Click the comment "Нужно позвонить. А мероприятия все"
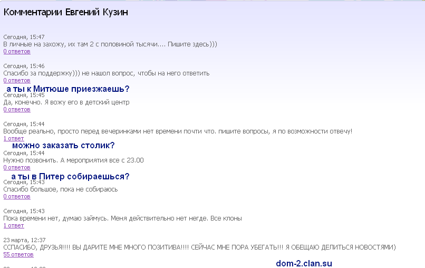Image resolution: width=425 pixels, height=268 pixels. (73, 160)
